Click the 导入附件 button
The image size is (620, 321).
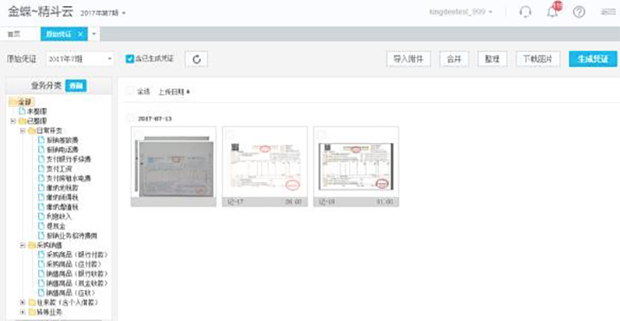408,59
